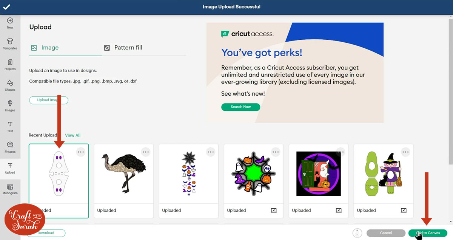Expand three-dot menu on ghost upload card
This screenshot has width=453, height=240.
click(81, 152)
